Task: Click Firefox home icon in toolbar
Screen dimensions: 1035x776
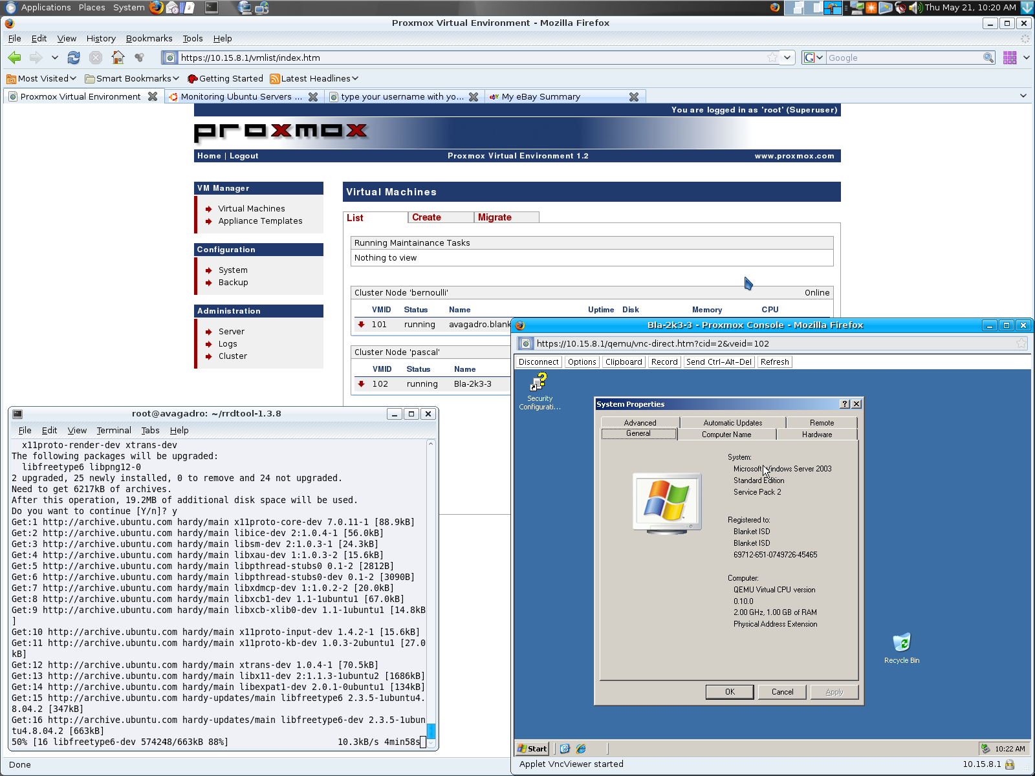Action: (x=118, y=58)
